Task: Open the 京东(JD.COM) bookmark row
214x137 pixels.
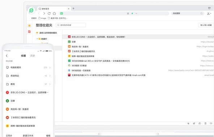Action: (x=138, y=37)
